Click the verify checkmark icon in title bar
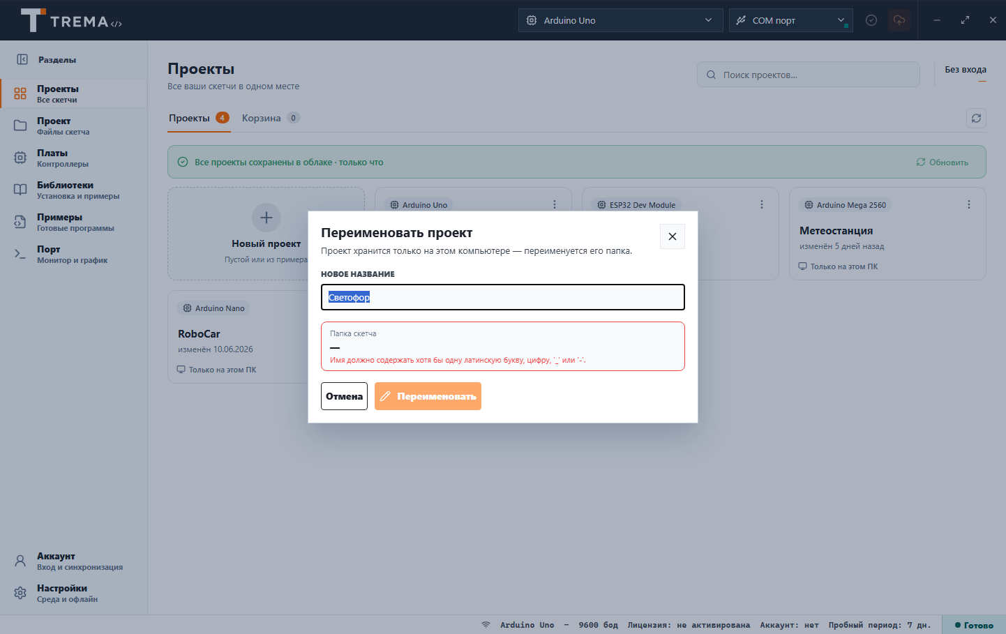 pyautogui.click(x=871, y=20)
